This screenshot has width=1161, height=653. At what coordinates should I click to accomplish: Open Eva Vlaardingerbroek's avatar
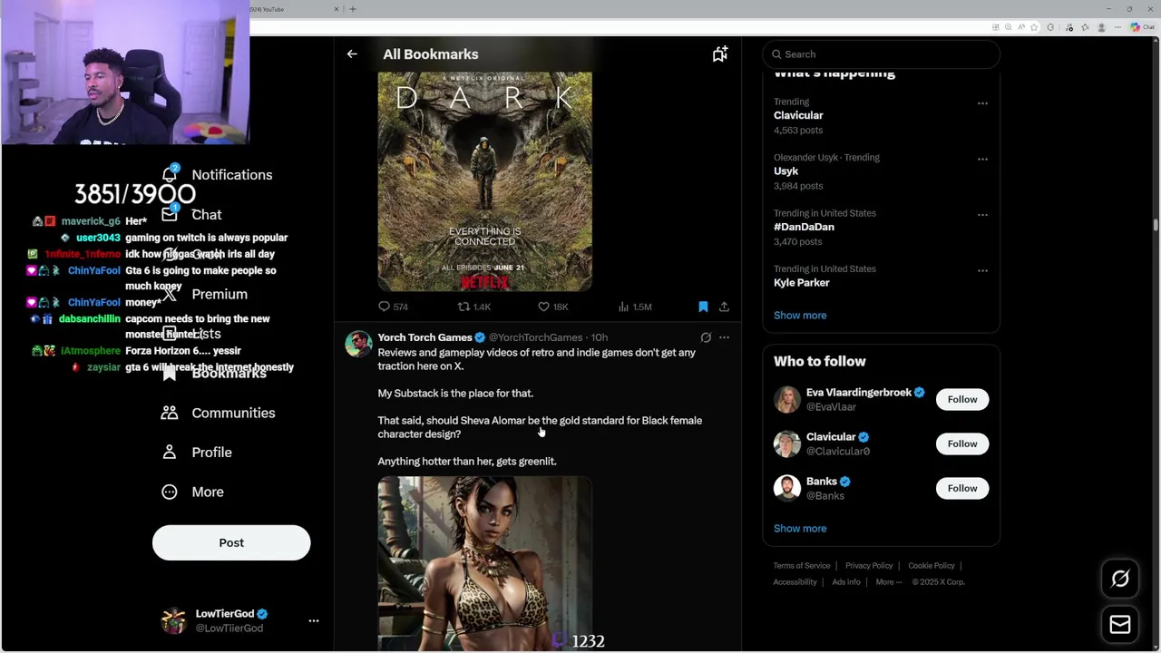tap(787, 399)
